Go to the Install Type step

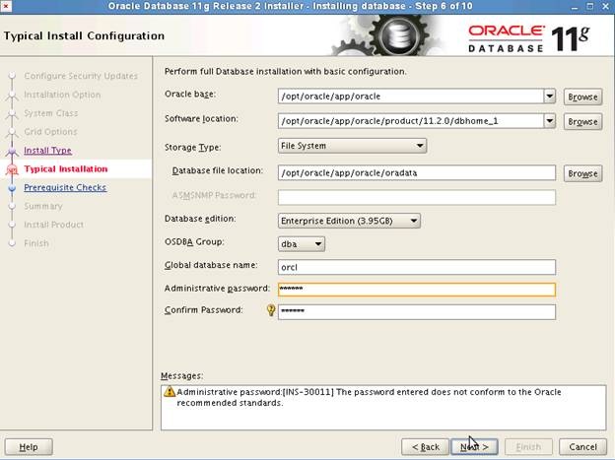[47, 150]
